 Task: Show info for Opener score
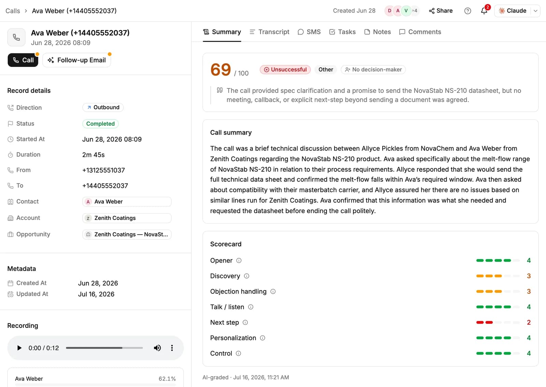click(239, 261)
